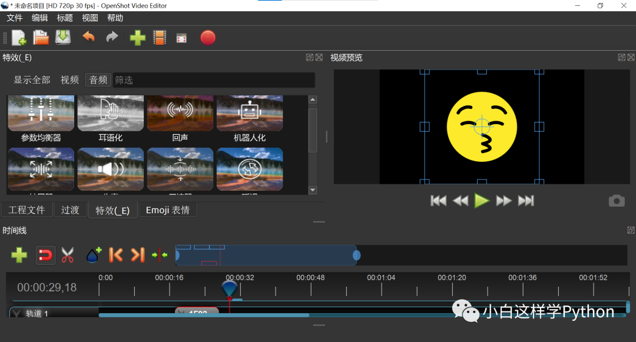
Task: Add a track with the timeline green plus
Action: (19, 255)
